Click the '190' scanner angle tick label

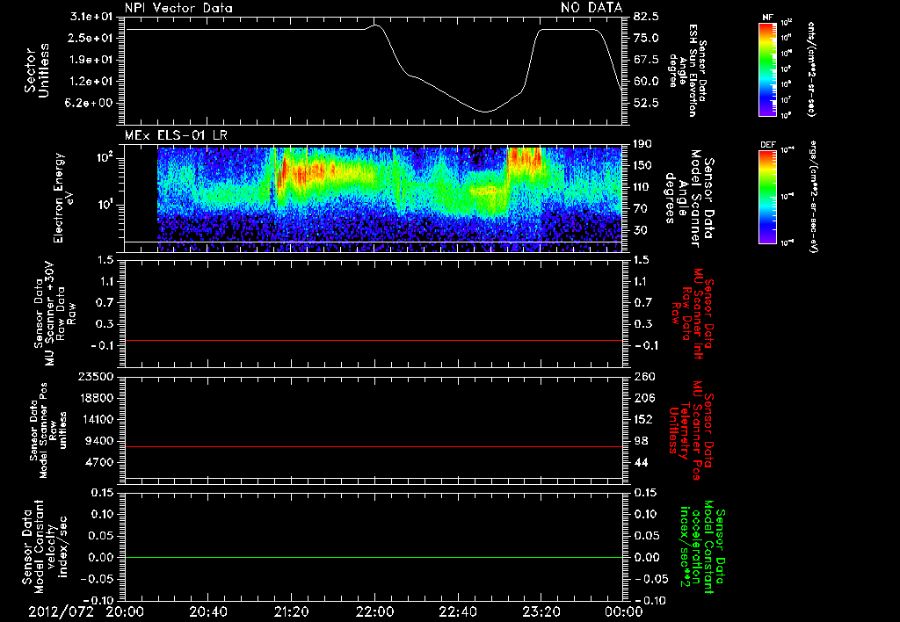(x=642, y=144)
